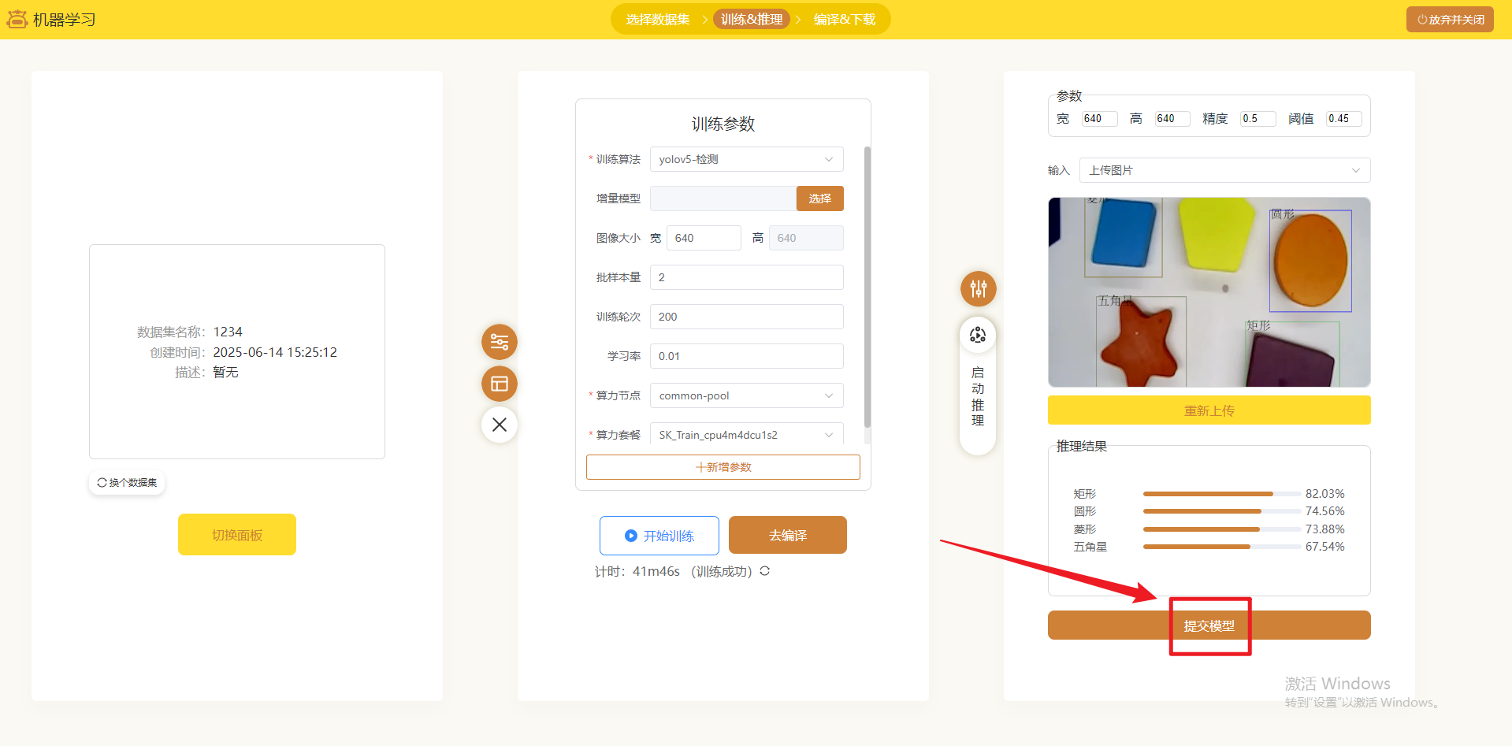Click the 提交模型 button
The height and width of the screenshot is (746, 1512).
click(x=1209, y=625)
